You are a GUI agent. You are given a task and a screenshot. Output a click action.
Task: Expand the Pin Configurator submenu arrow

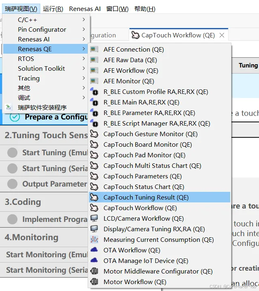(x=84, y=29)
